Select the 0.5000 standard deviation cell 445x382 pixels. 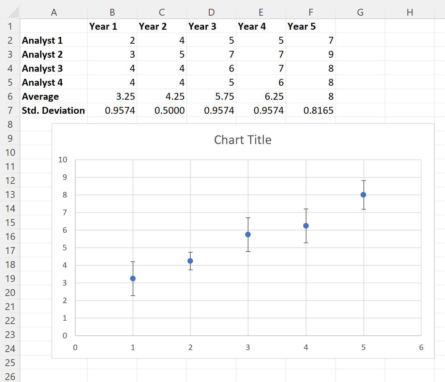click(162, 110)
